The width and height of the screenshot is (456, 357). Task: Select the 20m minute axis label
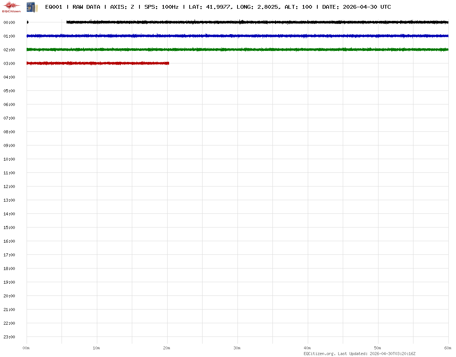click(167, 348)
